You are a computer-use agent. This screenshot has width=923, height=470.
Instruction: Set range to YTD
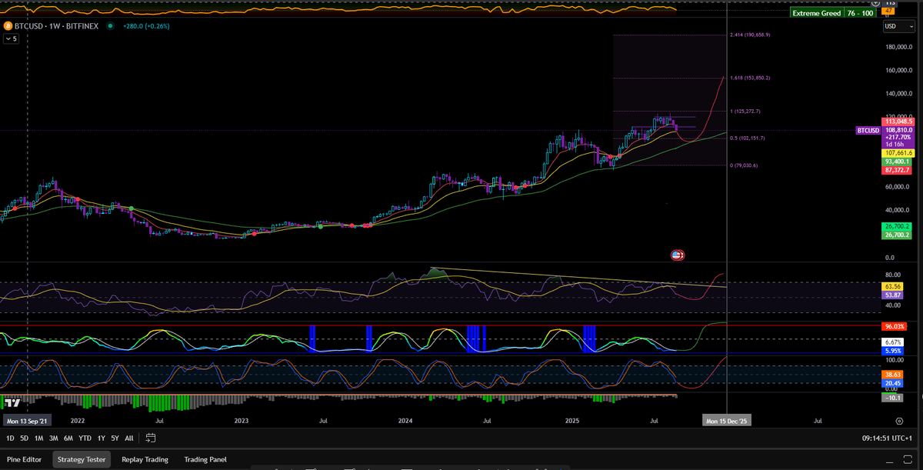pos(85,438)
